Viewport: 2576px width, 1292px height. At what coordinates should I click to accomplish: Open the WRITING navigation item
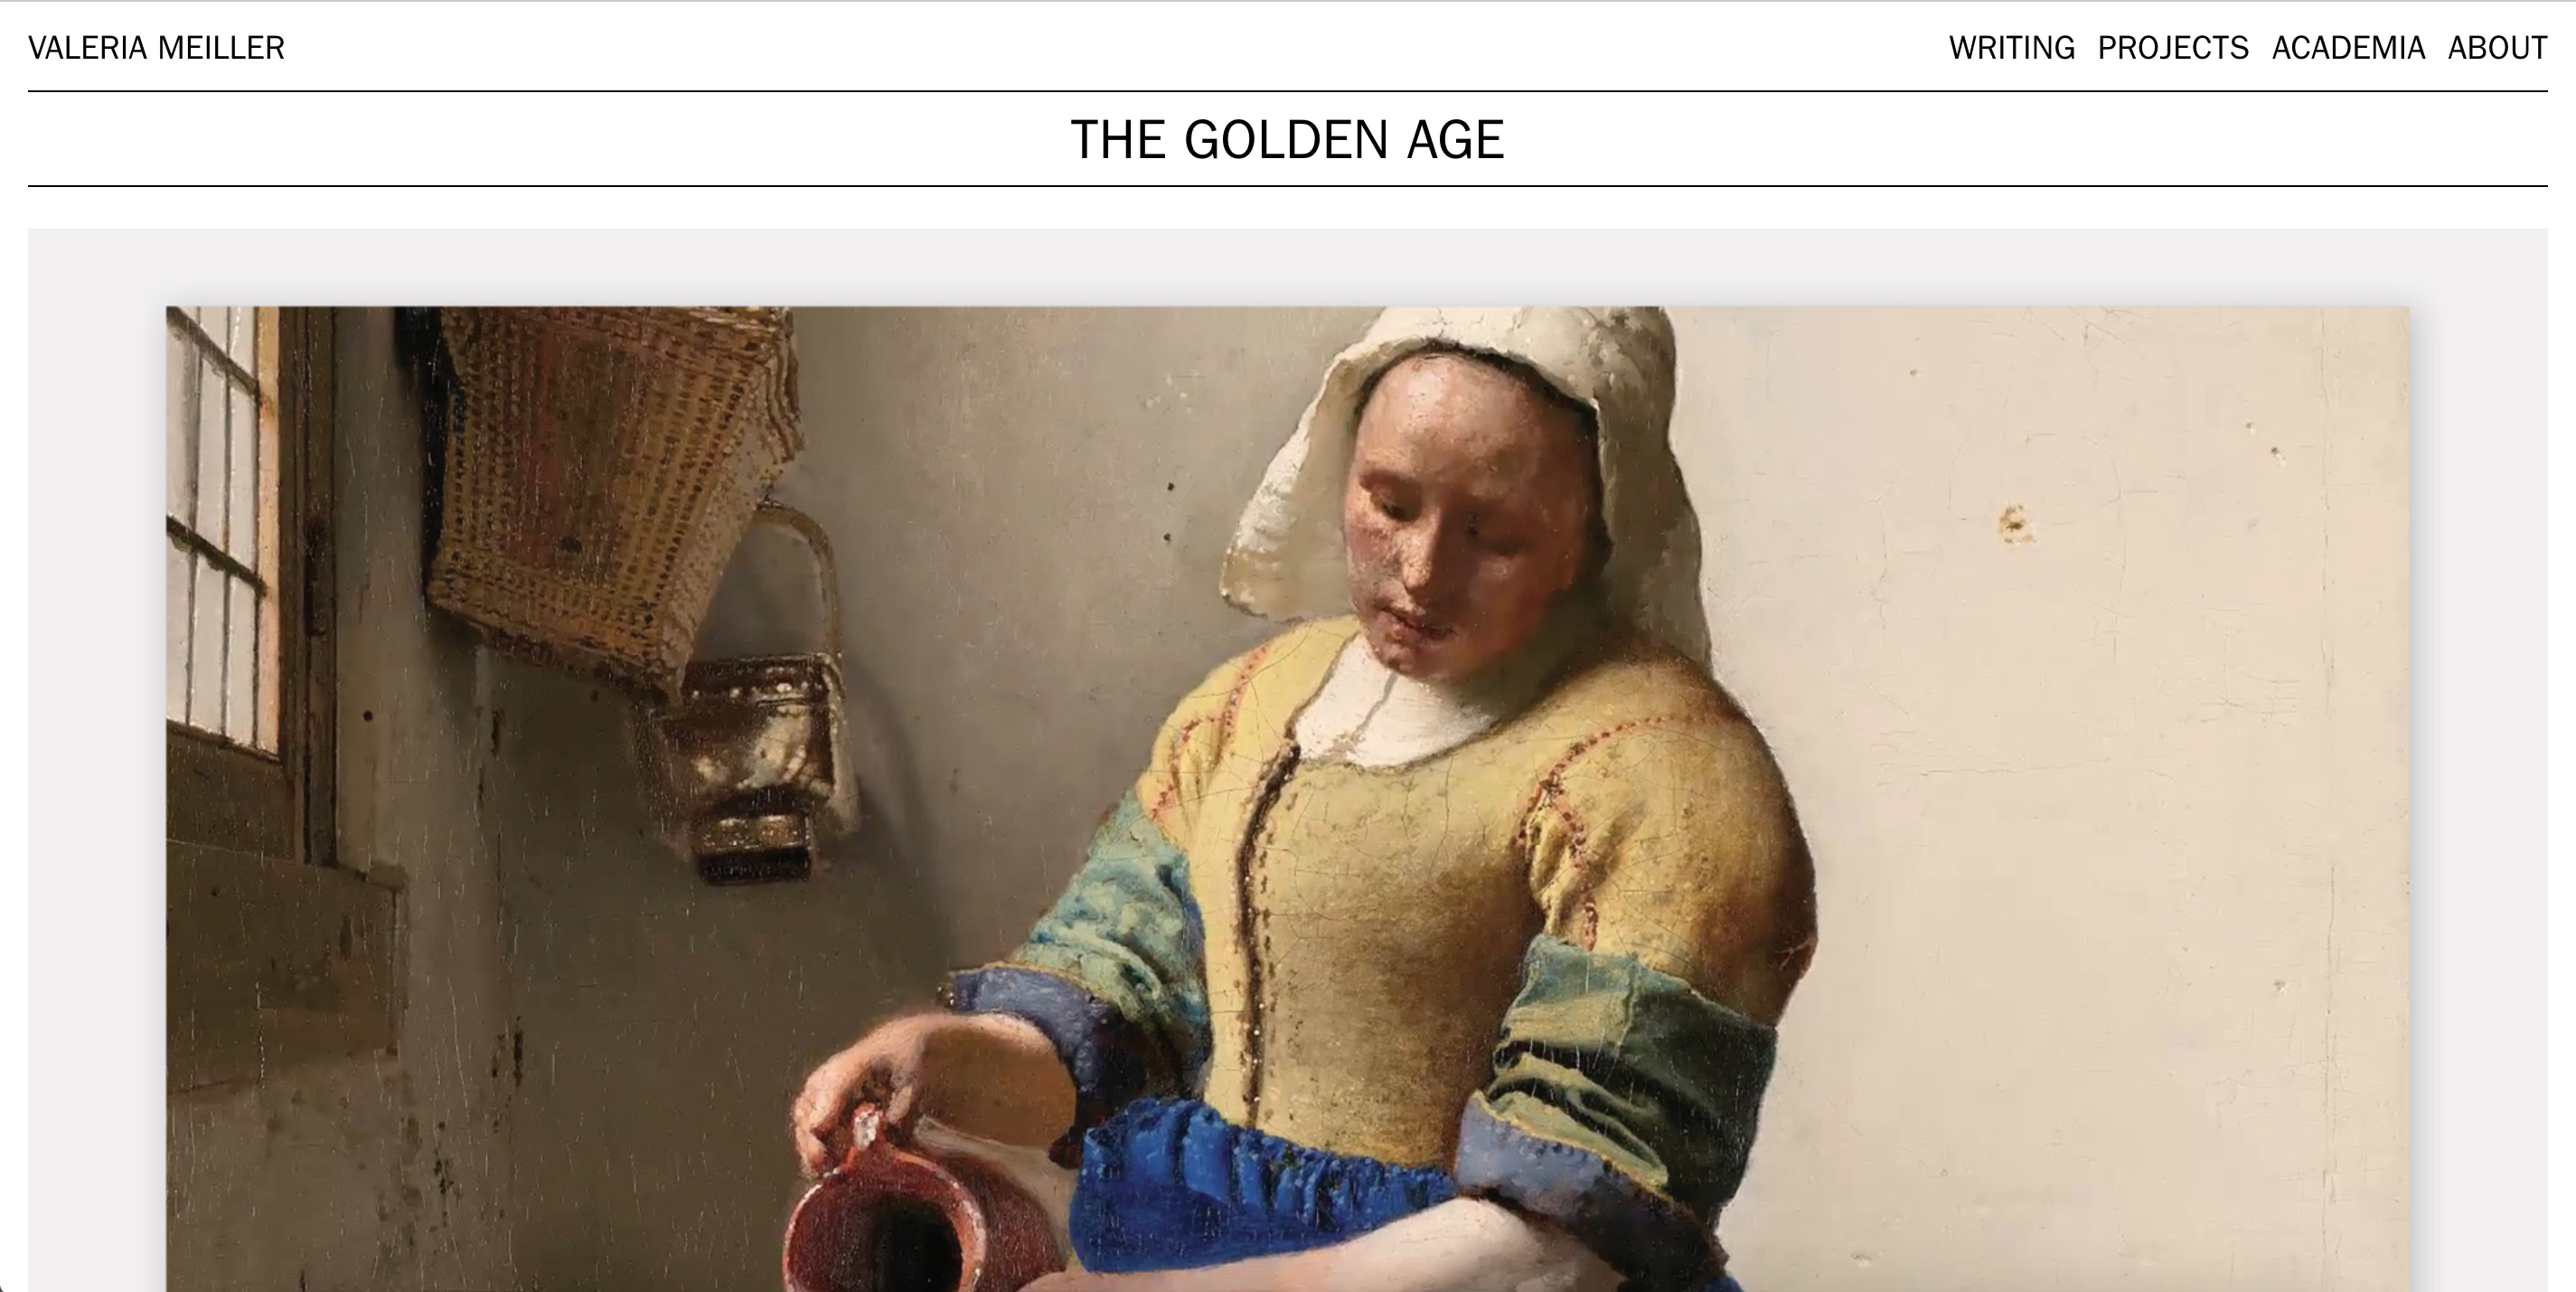point(2011,48)
